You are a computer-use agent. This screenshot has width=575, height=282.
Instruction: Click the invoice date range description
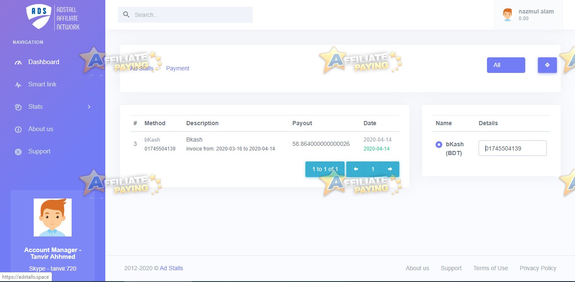pyautogui.click(x=230, y=149)
